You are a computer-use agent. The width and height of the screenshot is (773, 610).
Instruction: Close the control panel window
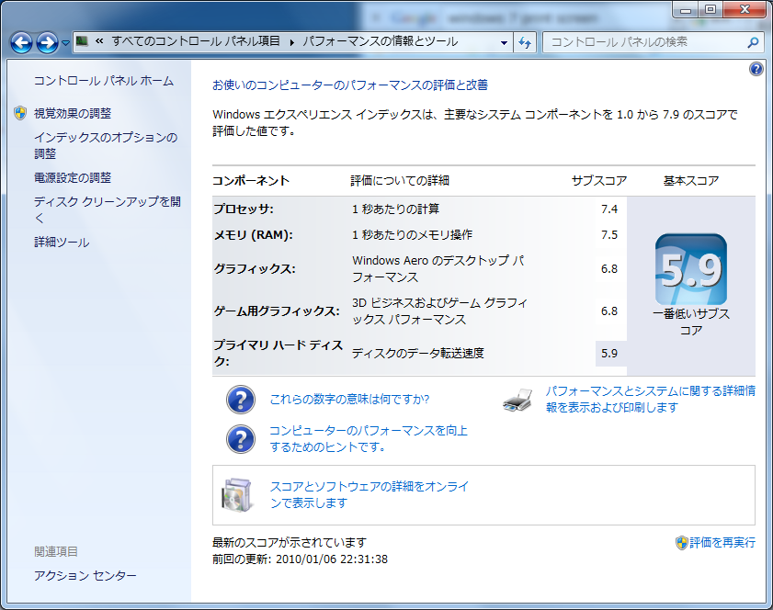pyautogui.click(x=745, y=10)
